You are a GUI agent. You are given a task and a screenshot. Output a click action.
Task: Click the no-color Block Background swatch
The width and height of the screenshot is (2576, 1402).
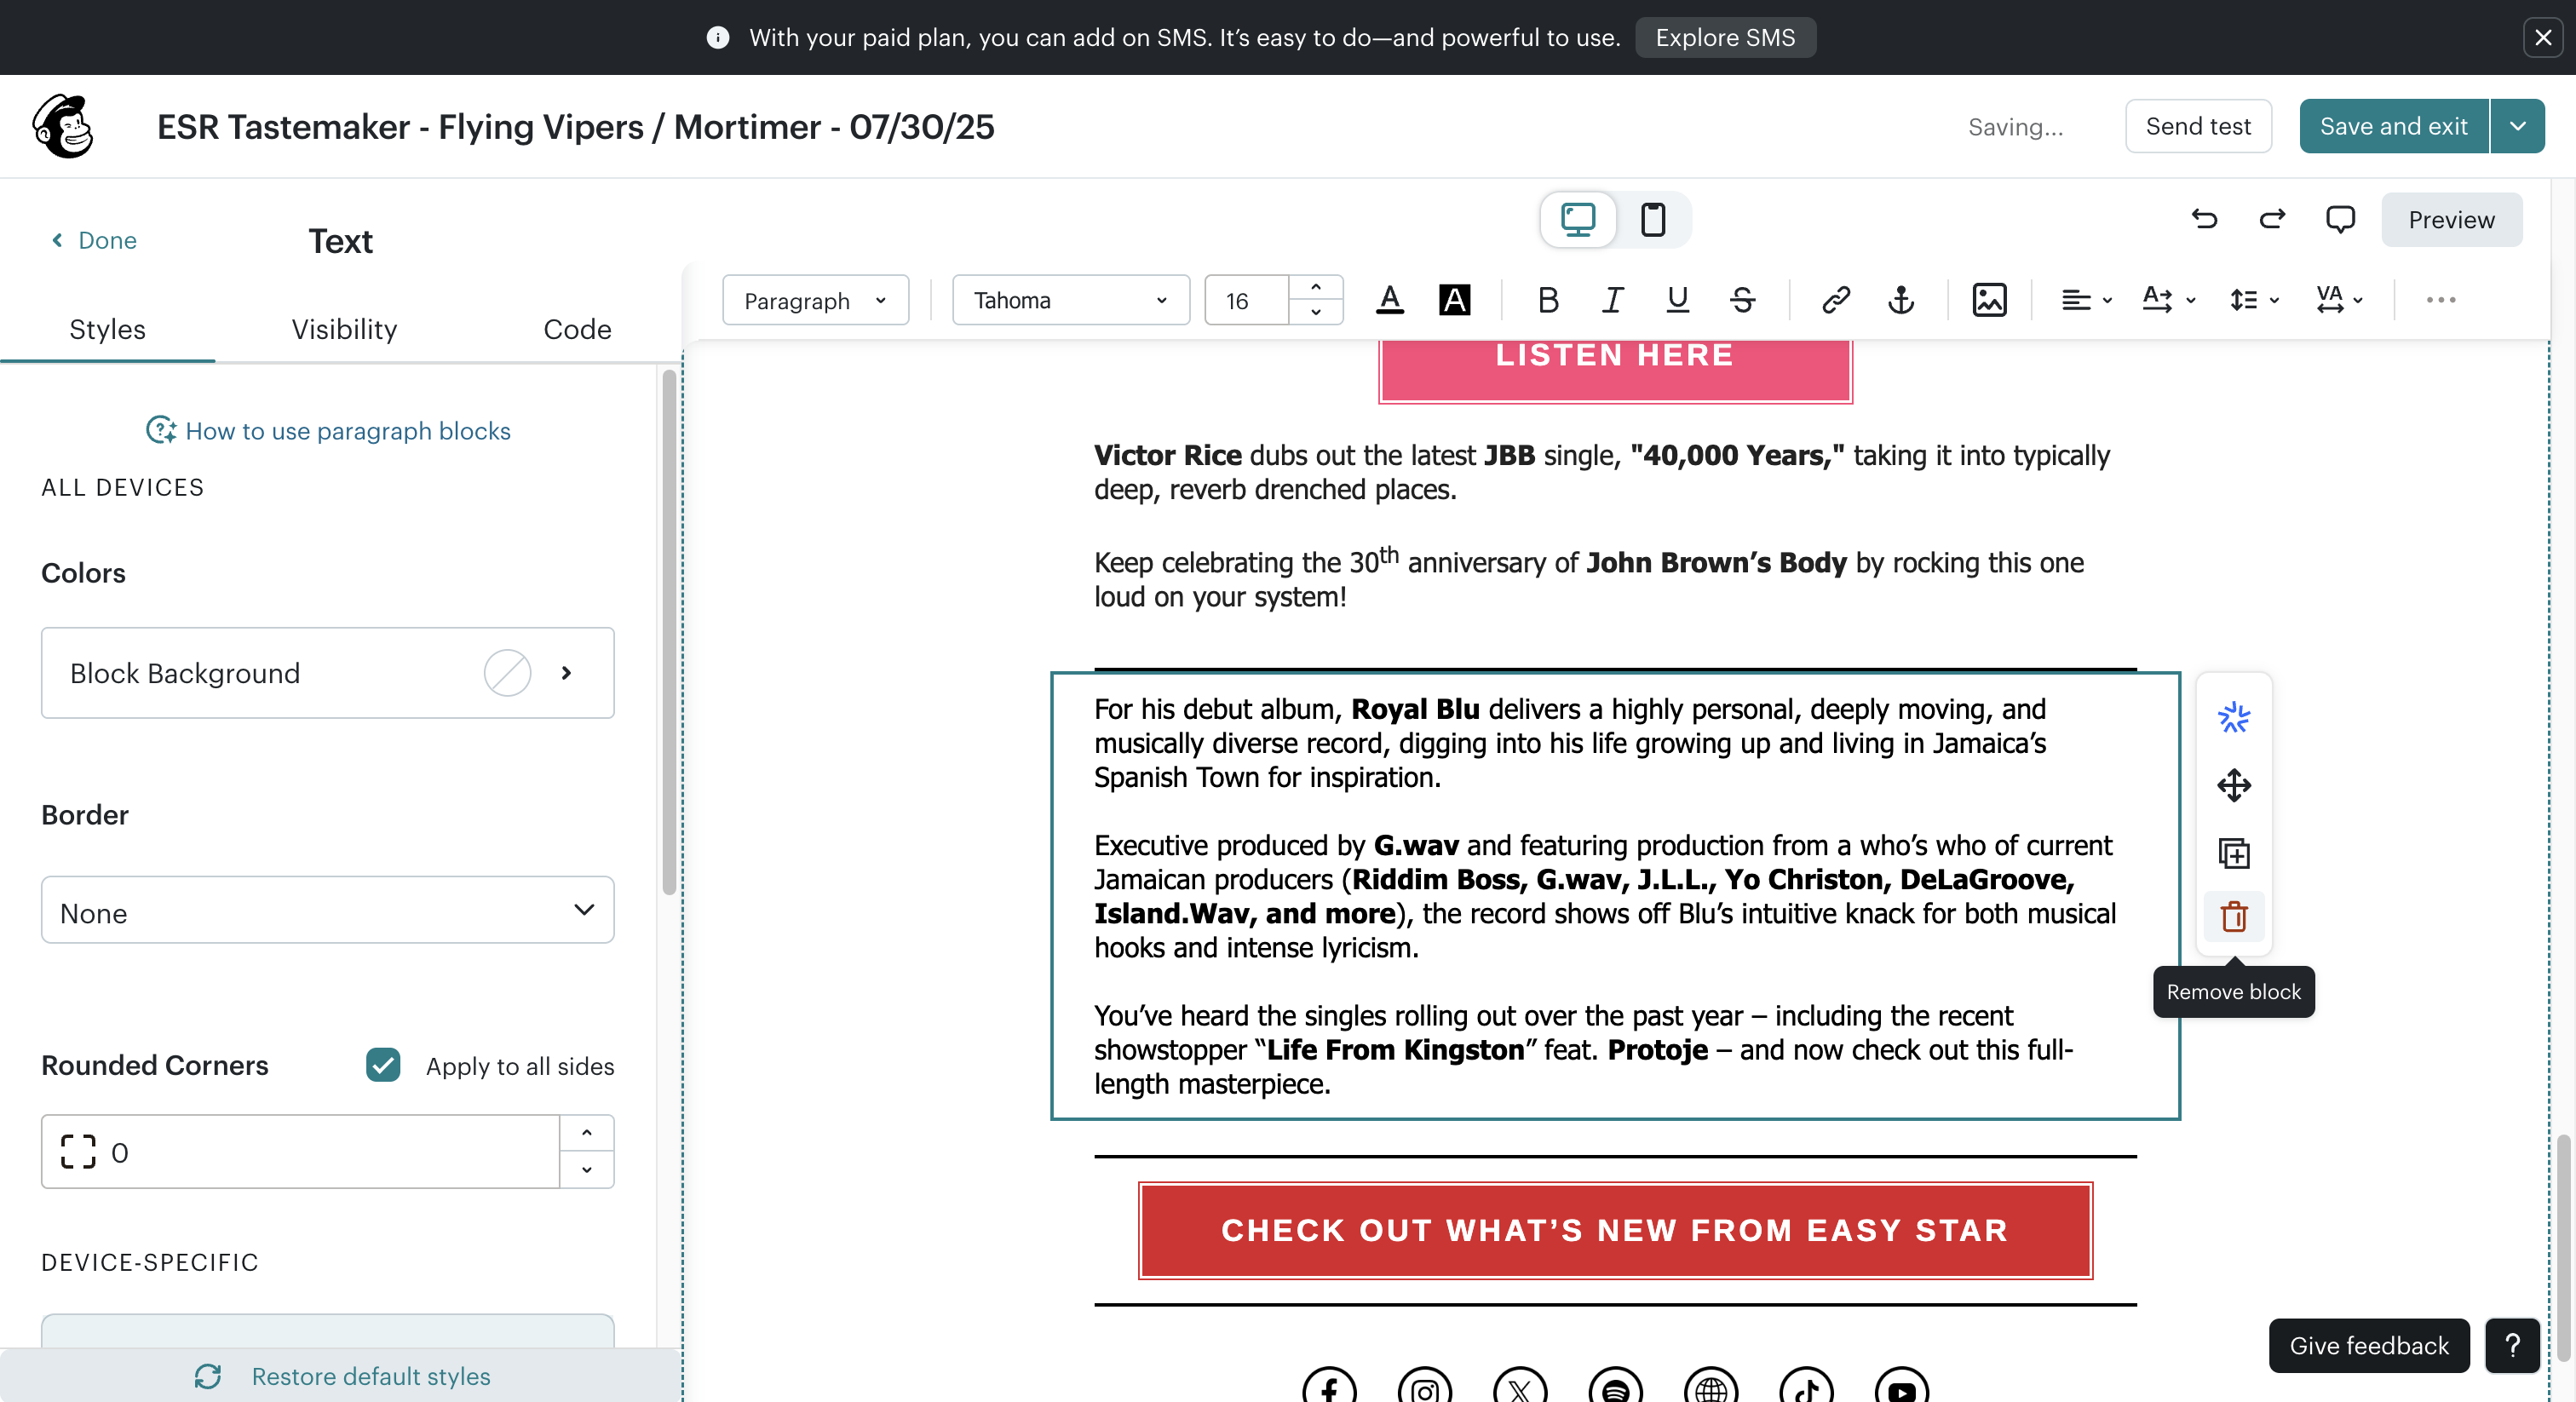(507, 673)
